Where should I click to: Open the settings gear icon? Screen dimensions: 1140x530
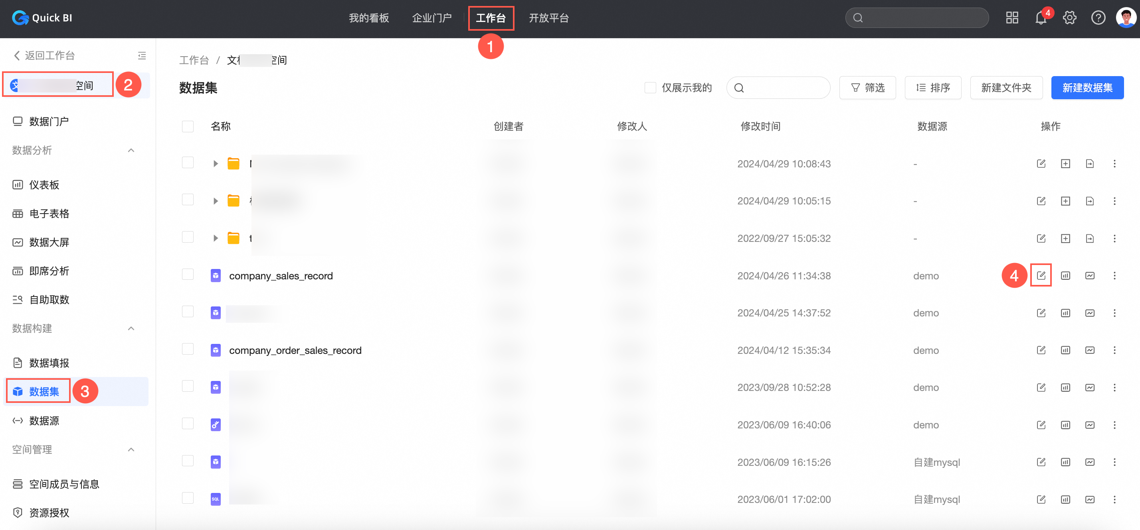1069,18
